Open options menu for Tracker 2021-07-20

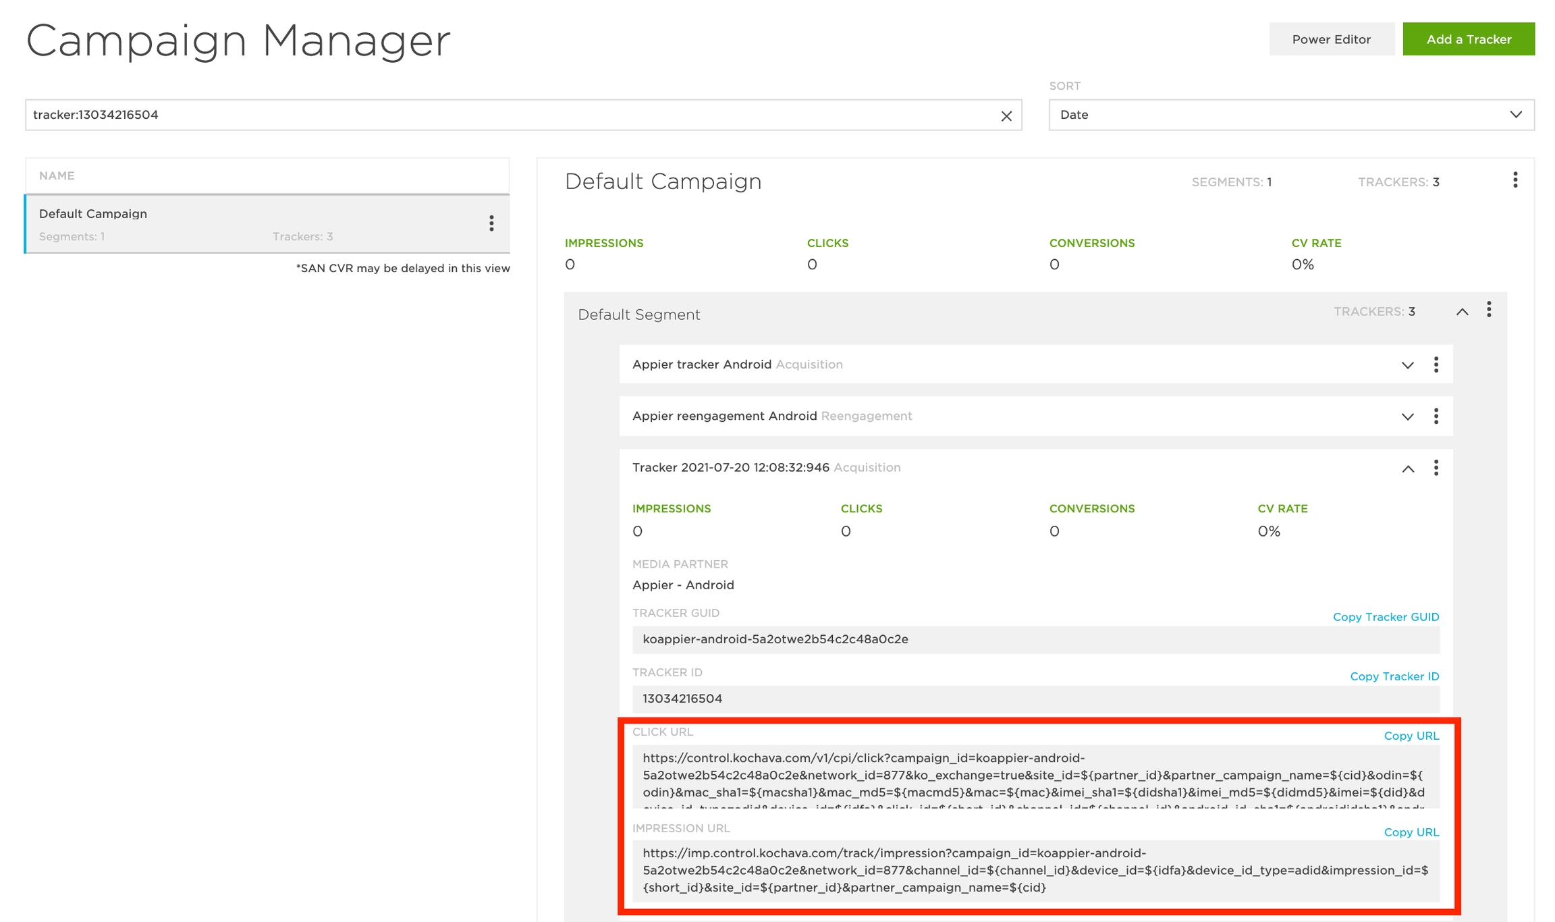click(x=1436, y=468)
